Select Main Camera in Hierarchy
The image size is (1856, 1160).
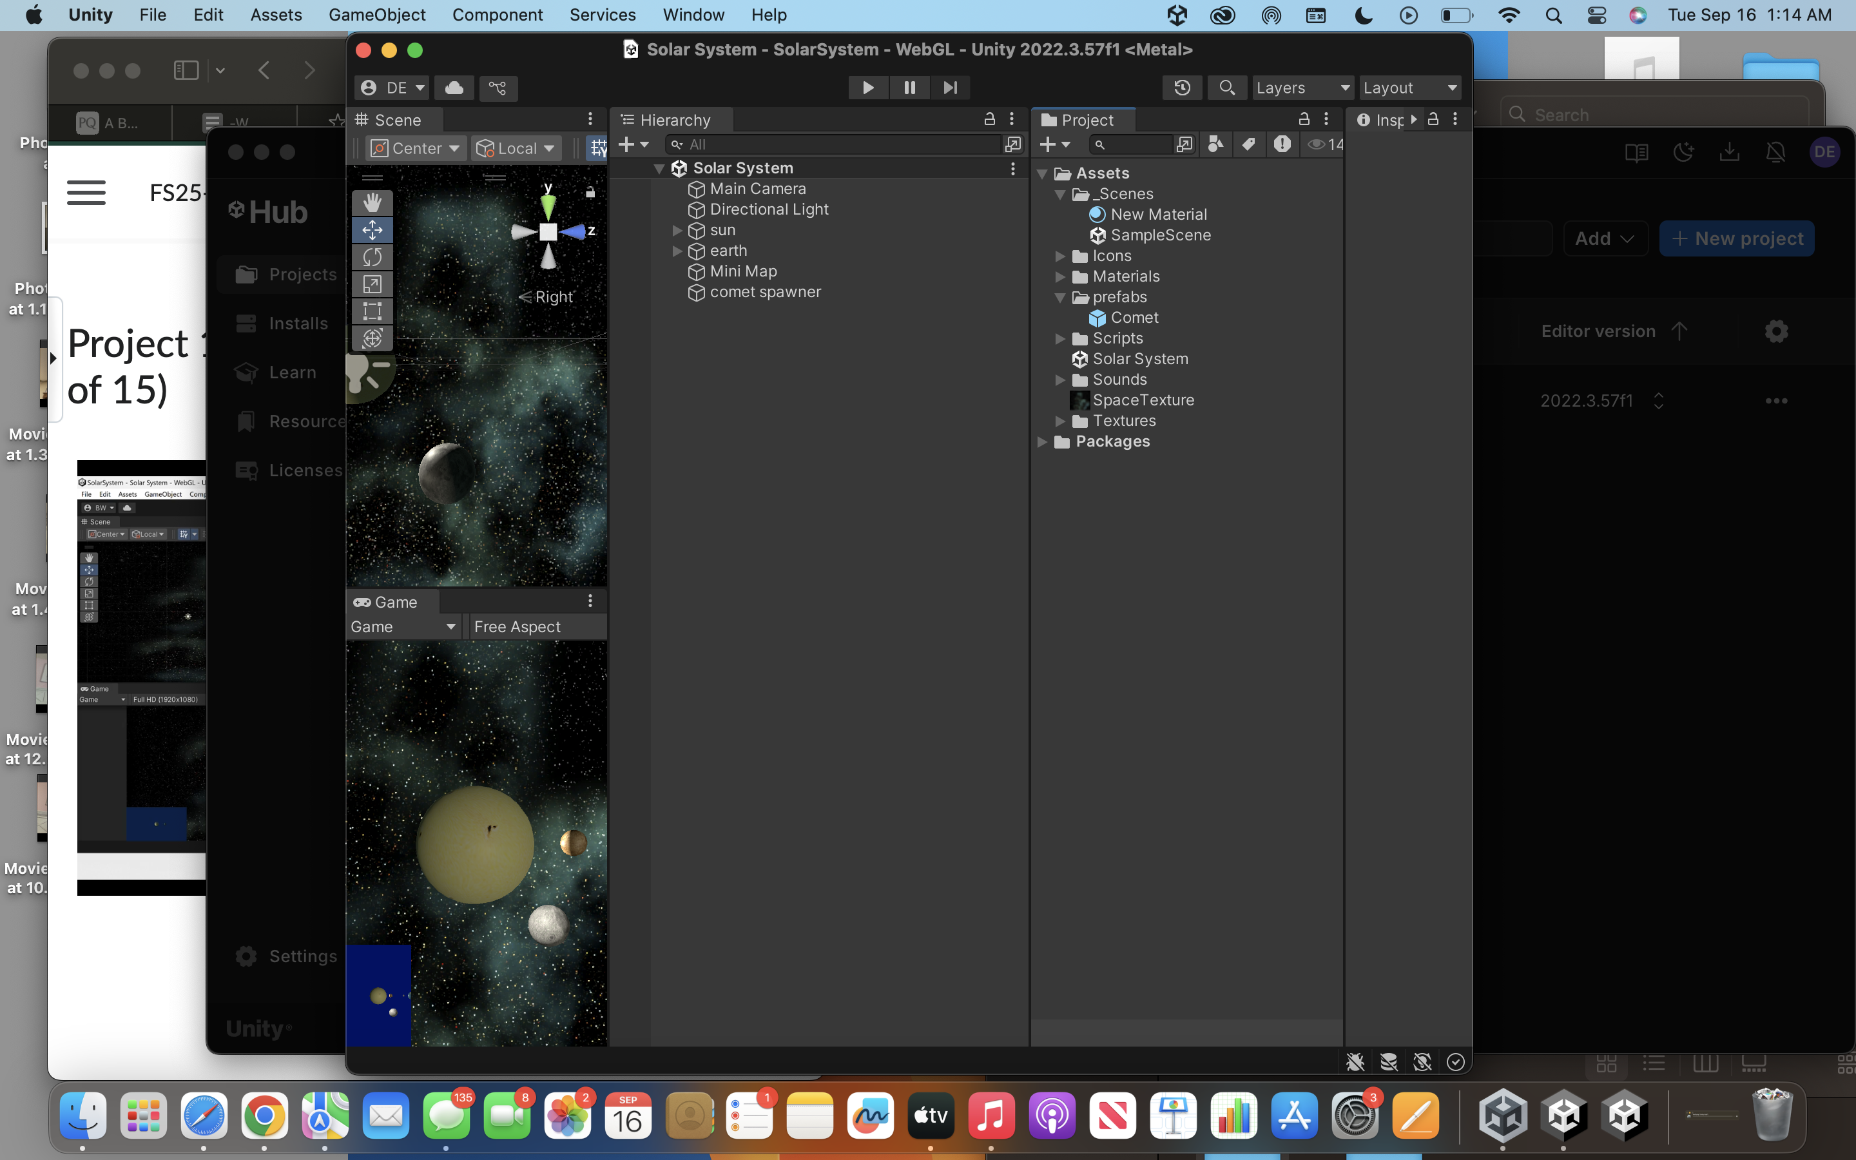(x=757, y=189)
